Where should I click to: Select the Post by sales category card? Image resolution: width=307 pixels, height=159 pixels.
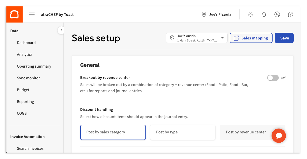pyautogui.click(x=113, y=132)
